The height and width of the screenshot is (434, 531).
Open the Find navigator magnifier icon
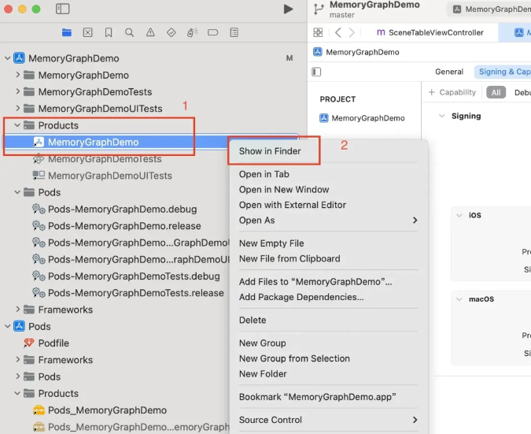129,32
